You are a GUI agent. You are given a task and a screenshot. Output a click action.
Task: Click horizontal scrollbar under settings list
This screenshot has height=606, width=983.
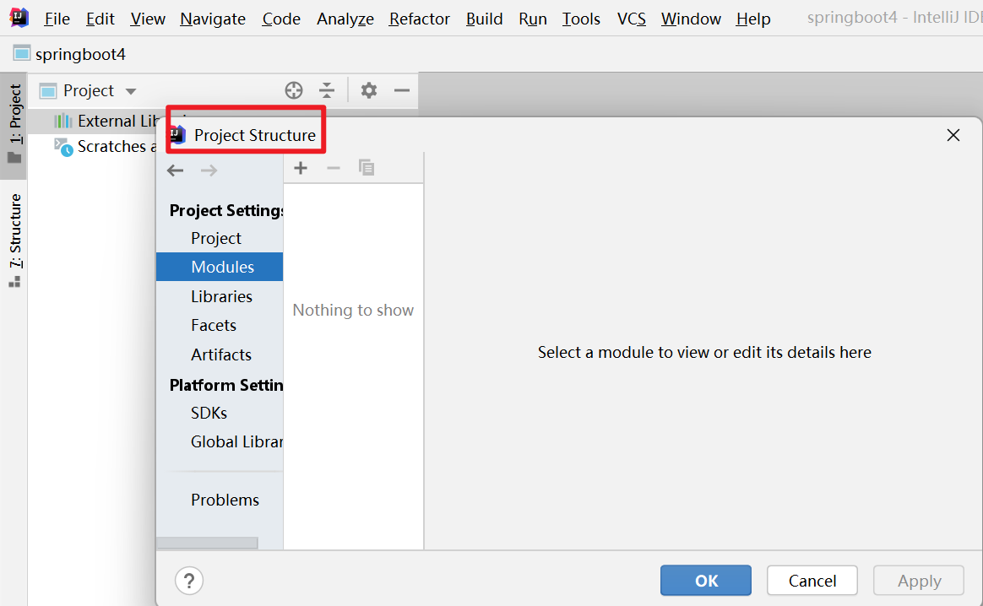pos(208,543)
